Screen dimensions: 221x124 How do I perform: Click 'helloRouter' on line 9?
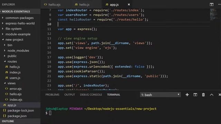click(x=80, y=20)
